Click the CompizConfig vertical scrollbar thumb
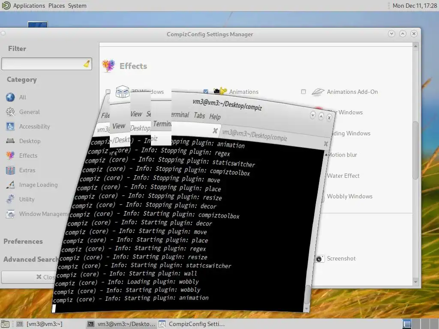The height and width of the screenshot is (329, 439). coord(415,150)
